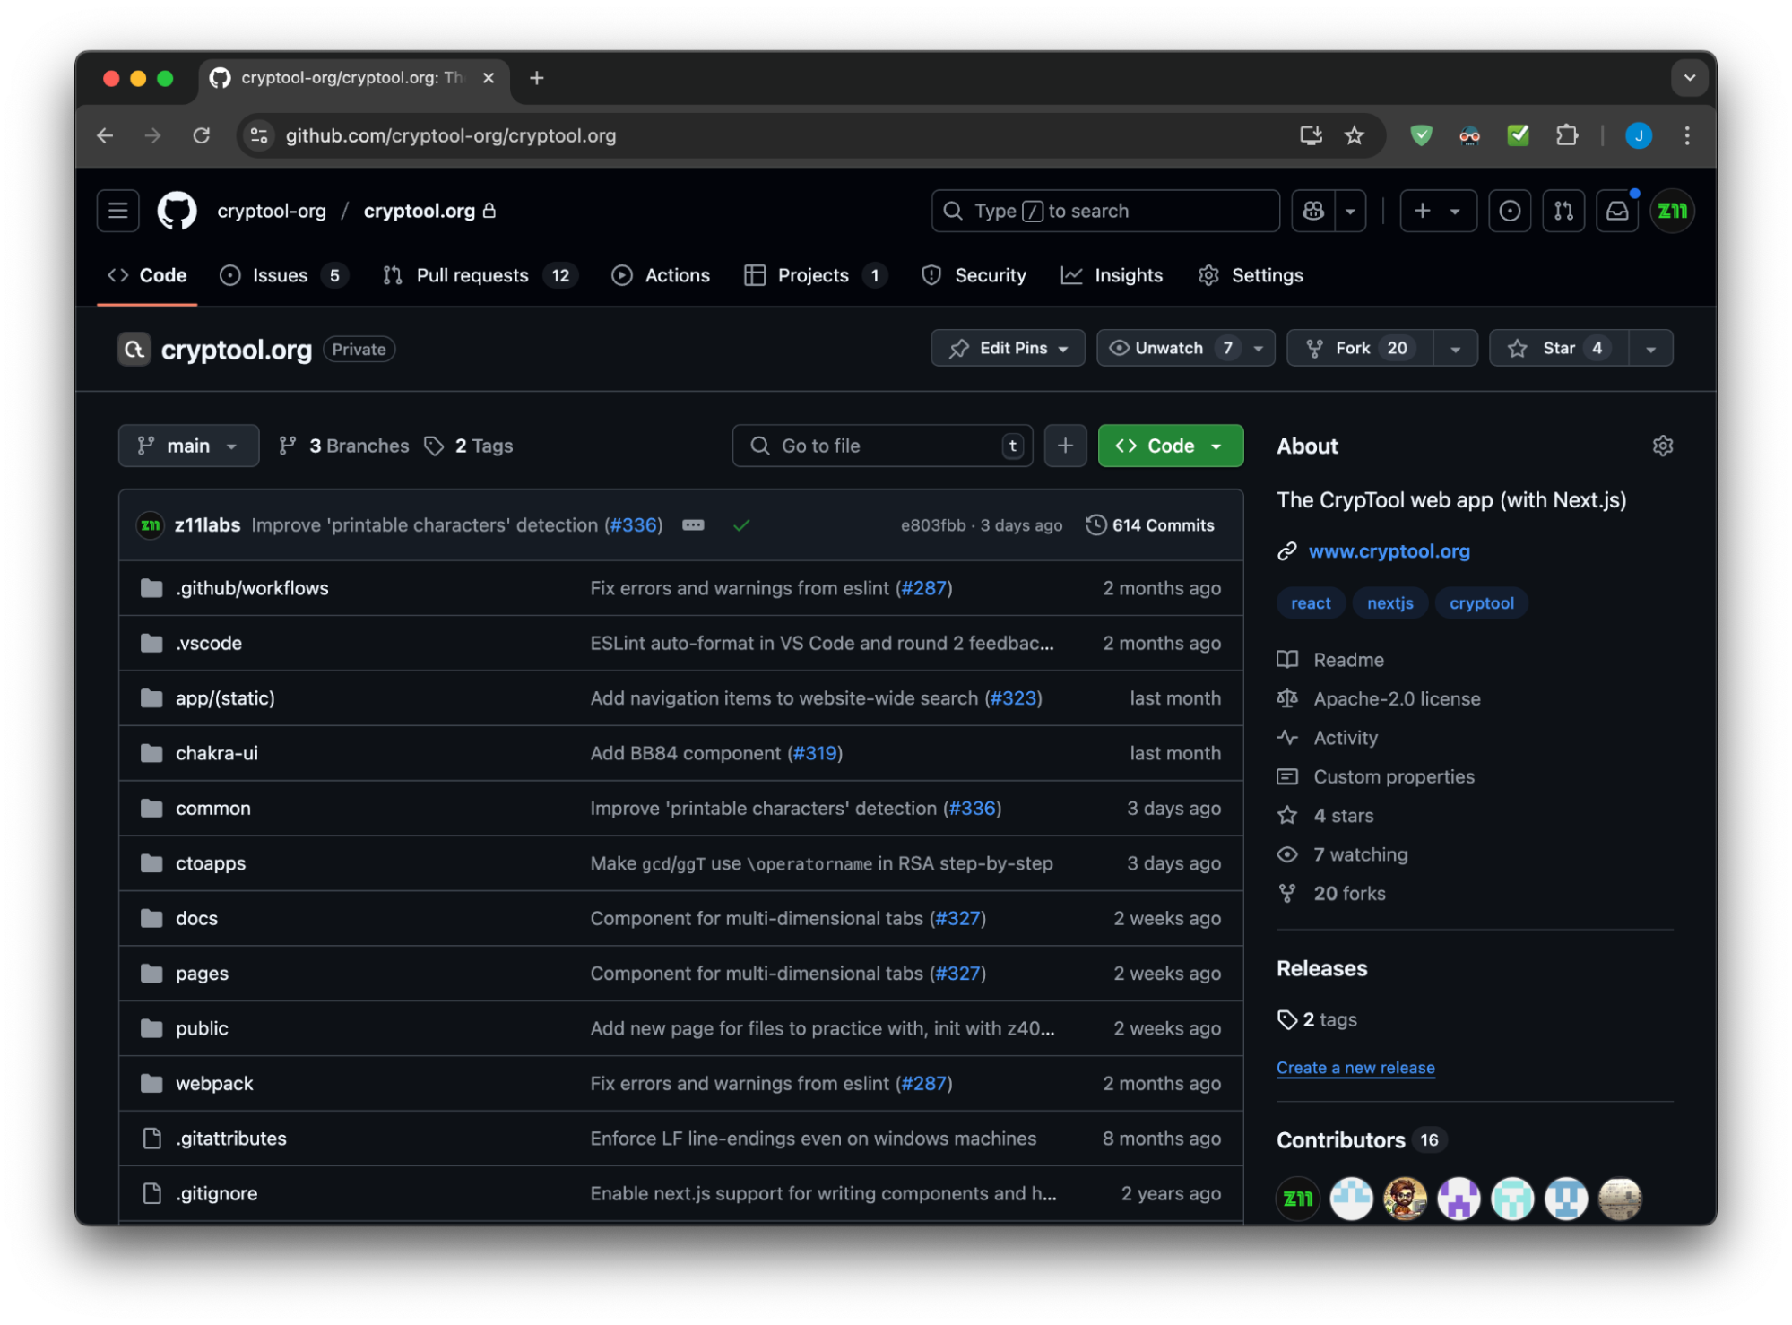Screen dimensions: 1792x1325
Task: Open the notifications inbox icon
Action: click(x=1616, y=211)
